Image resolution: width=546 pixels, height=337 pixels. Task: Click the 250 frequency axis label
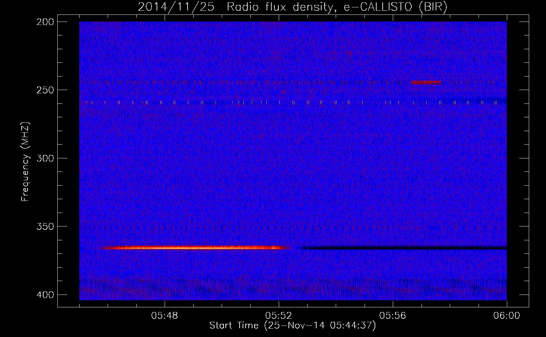[x=45, y=90]
